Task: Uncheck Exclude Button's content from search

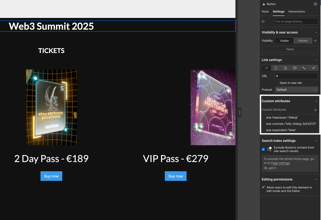Action: [x=263, y=149]
